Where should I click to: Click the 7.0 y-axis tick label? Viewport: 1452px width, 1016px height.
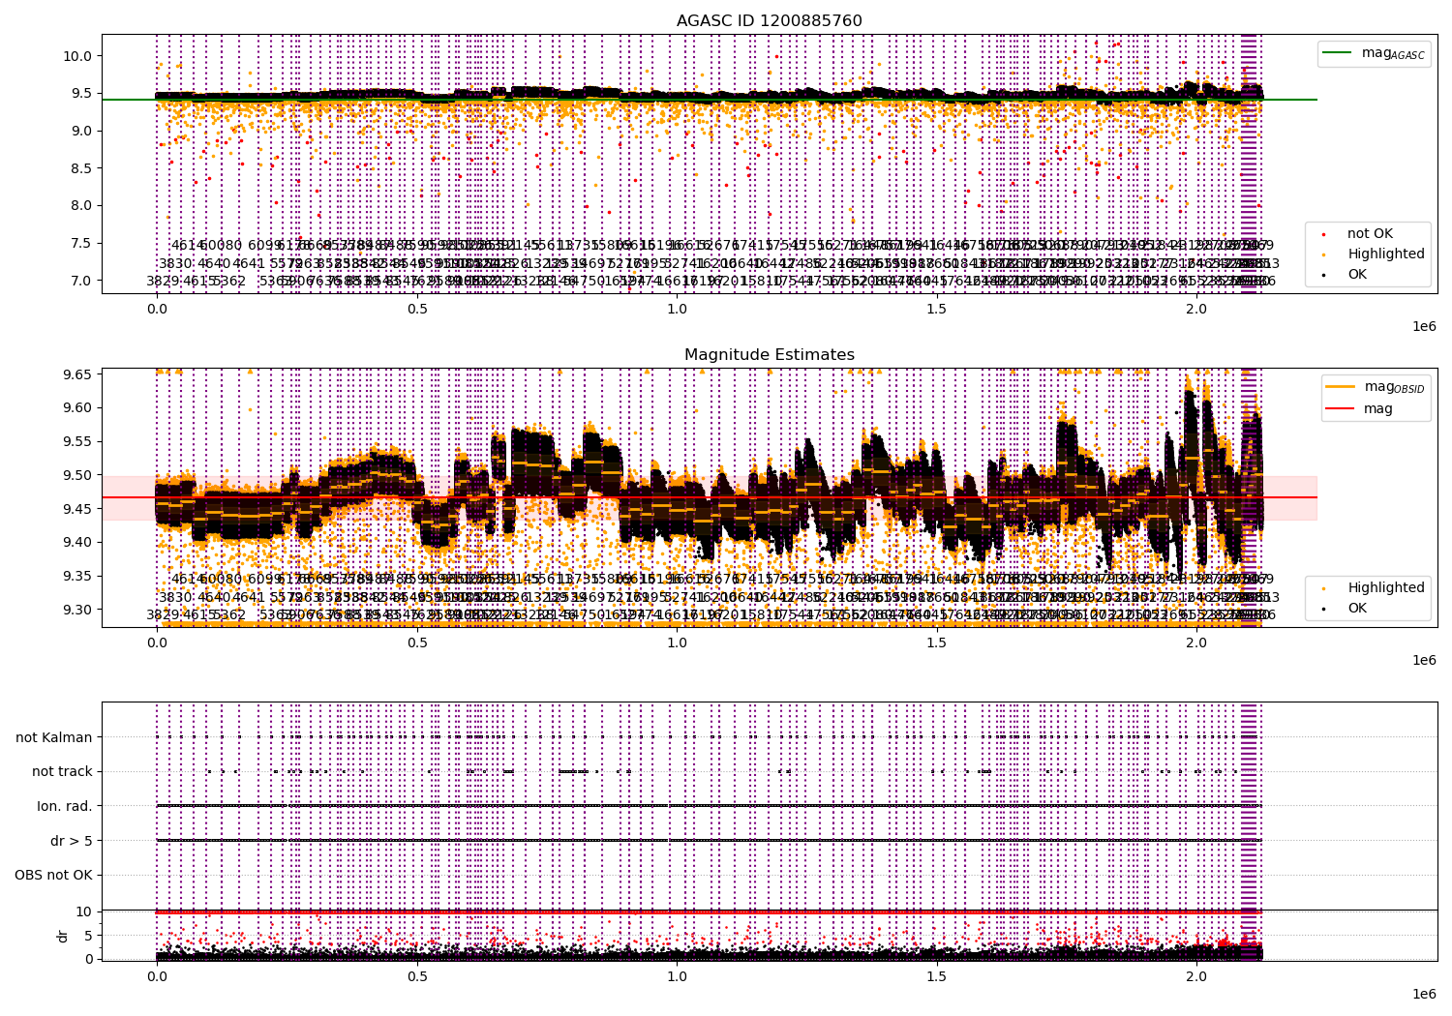point(80,281)
